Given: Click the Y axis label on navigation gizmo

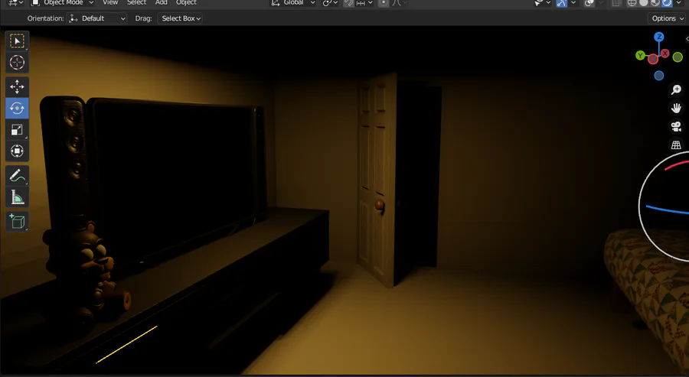Looking at the screenshot, I should [640, 56].
